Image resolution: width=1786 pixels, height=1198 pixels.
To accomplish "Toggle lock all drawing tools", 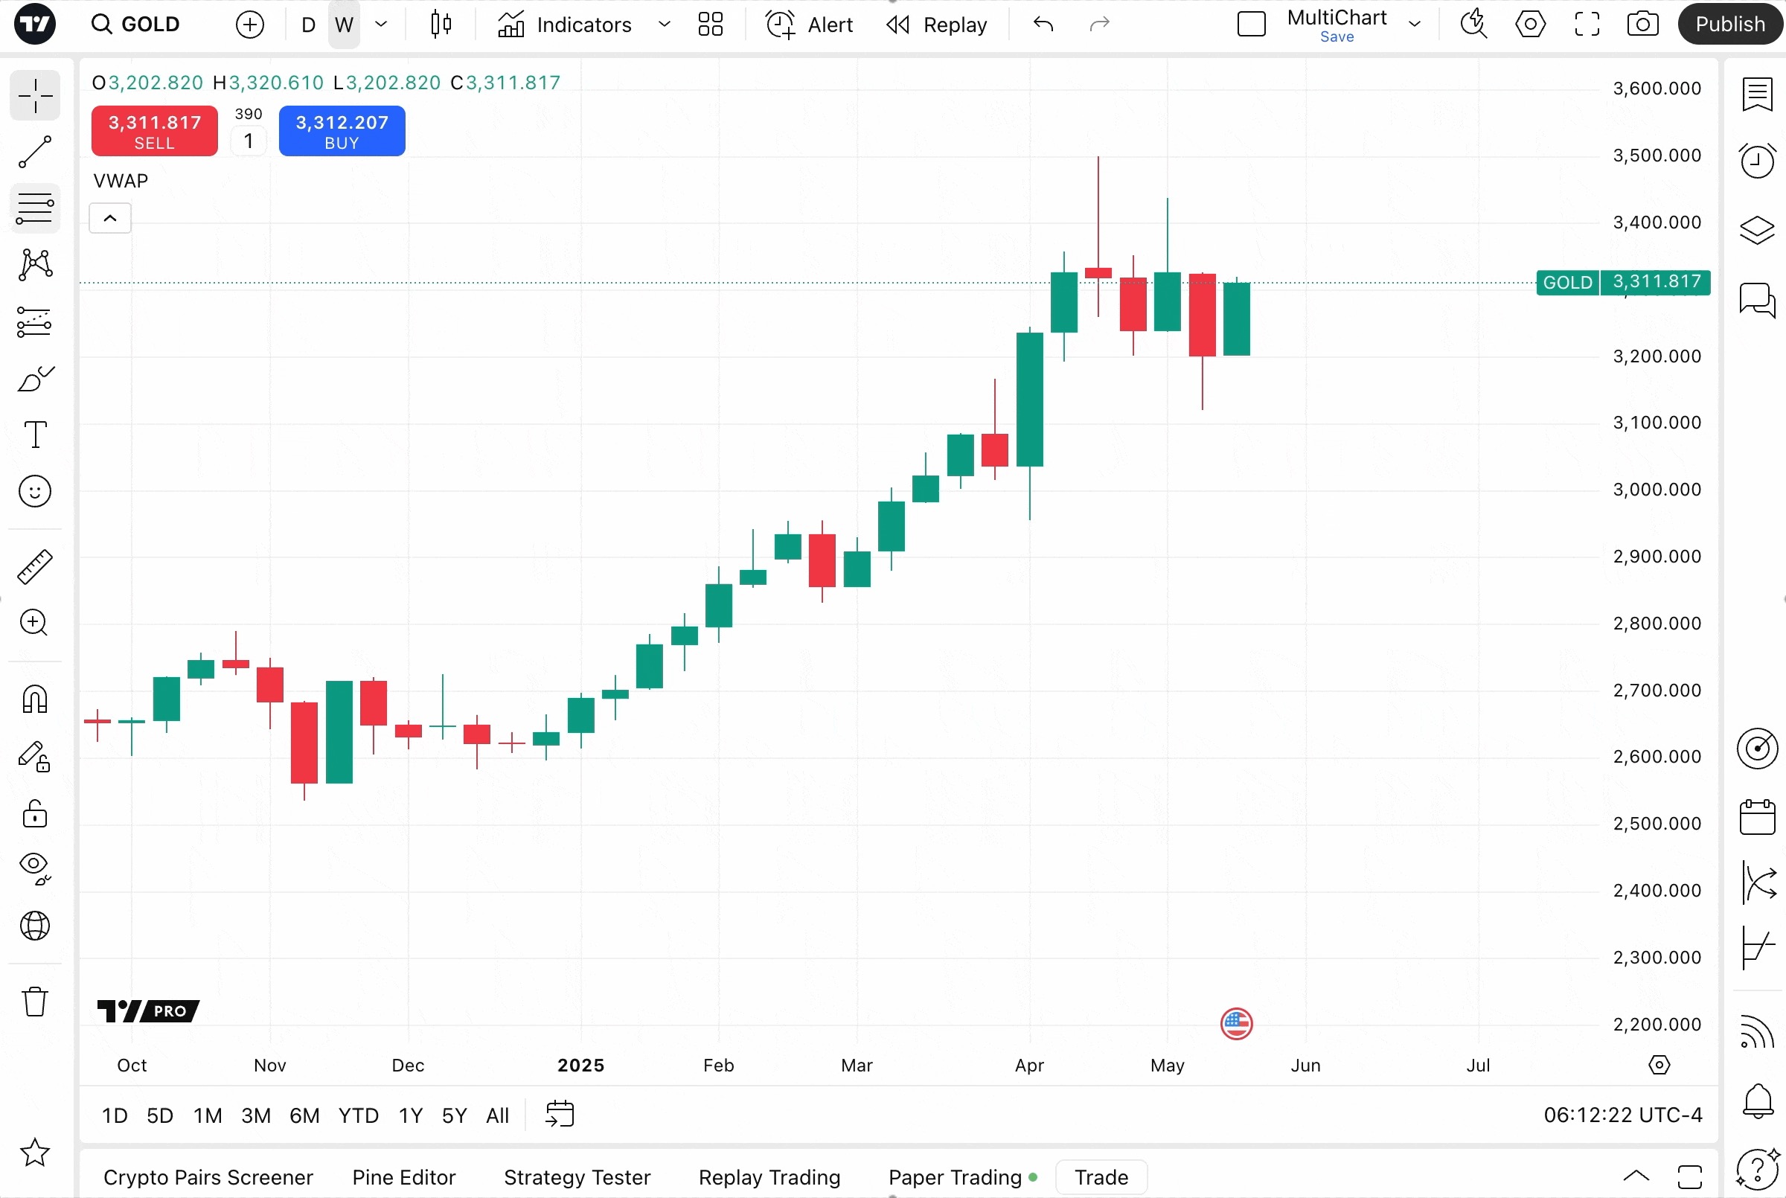I will coord(35,814).
